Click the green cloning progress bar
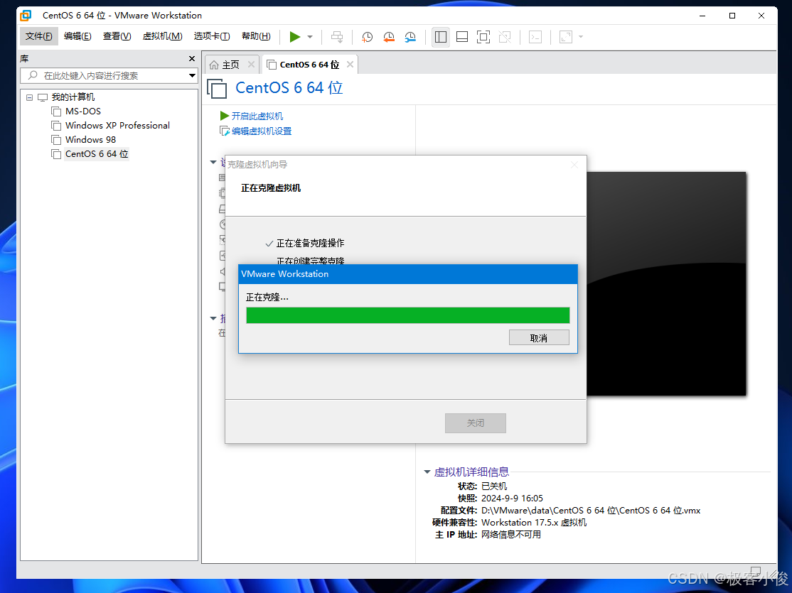This screenshot has height=593, width=792. [407, 315]
